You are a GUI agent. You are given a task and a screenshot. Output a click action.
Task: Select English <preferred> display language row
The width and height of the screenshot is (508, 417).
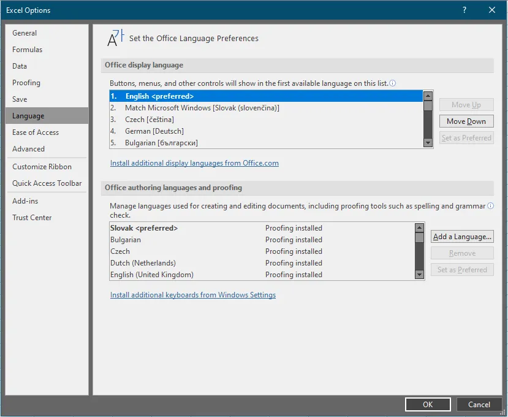pyautogui.click(x=266, y=96)
